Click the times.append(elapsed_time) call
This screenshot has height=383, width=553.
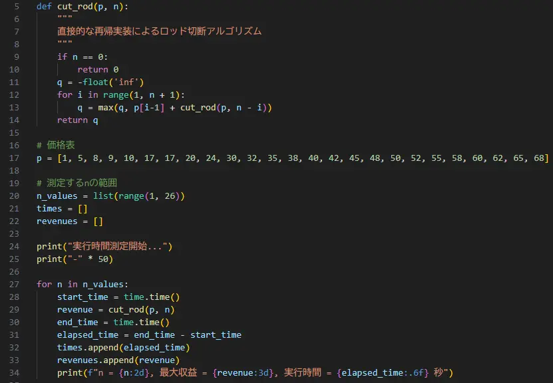[123, 347]
